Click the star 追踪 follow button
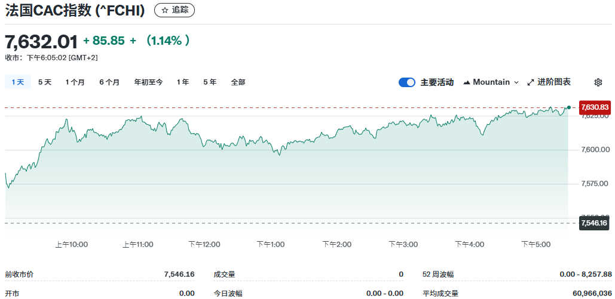This screenshot has width=615, height=299. pyautogui.click(x=175, y=10)
